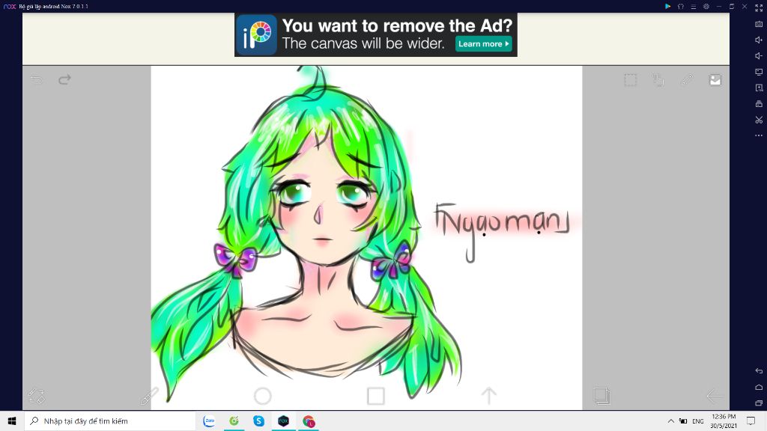Image resolution: width=767 pixels, height=431 pixels.
Task: Open Nox hamburger menu
Action: pos(693,6)
